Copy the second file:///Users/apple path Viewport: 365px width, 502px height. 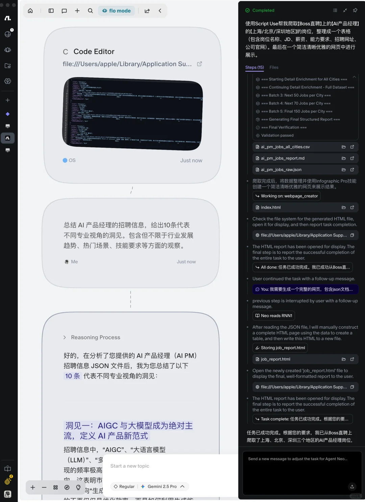(352, 387)
